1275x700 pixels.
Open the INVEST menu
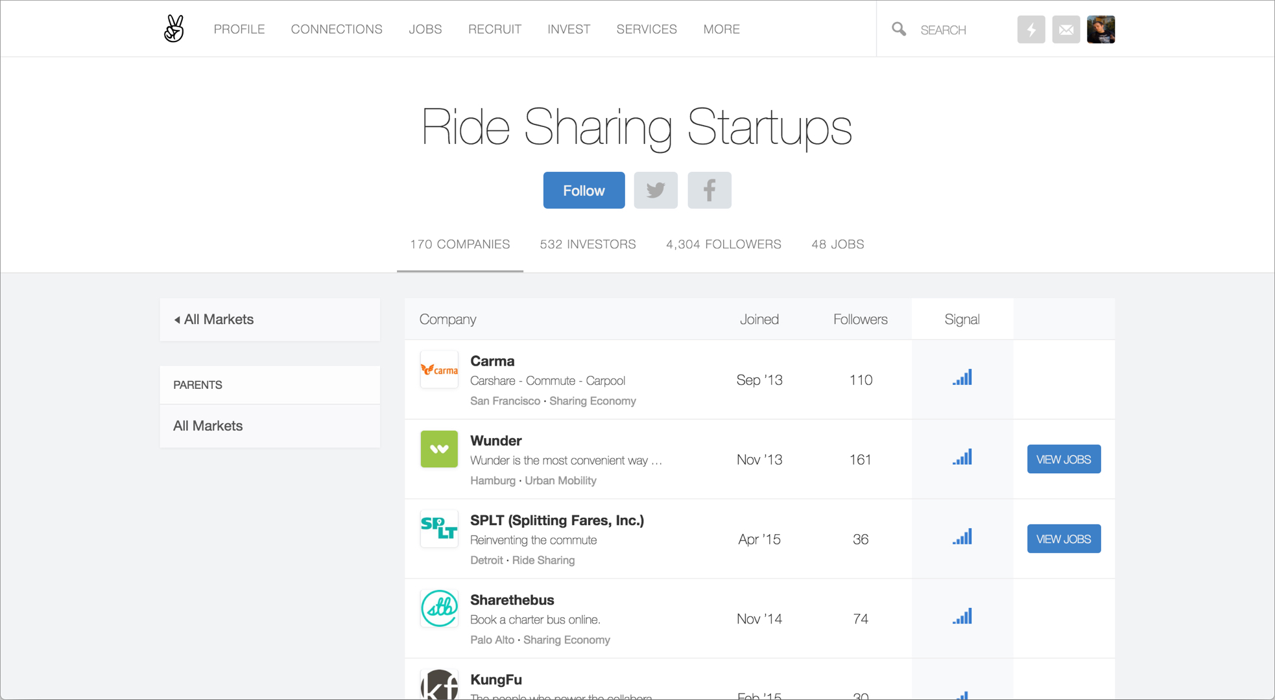coord(569,29)
